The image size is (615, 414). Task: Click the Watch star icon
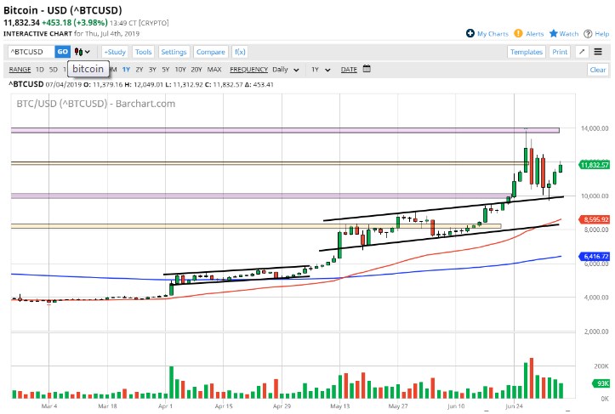pos(554,33)
